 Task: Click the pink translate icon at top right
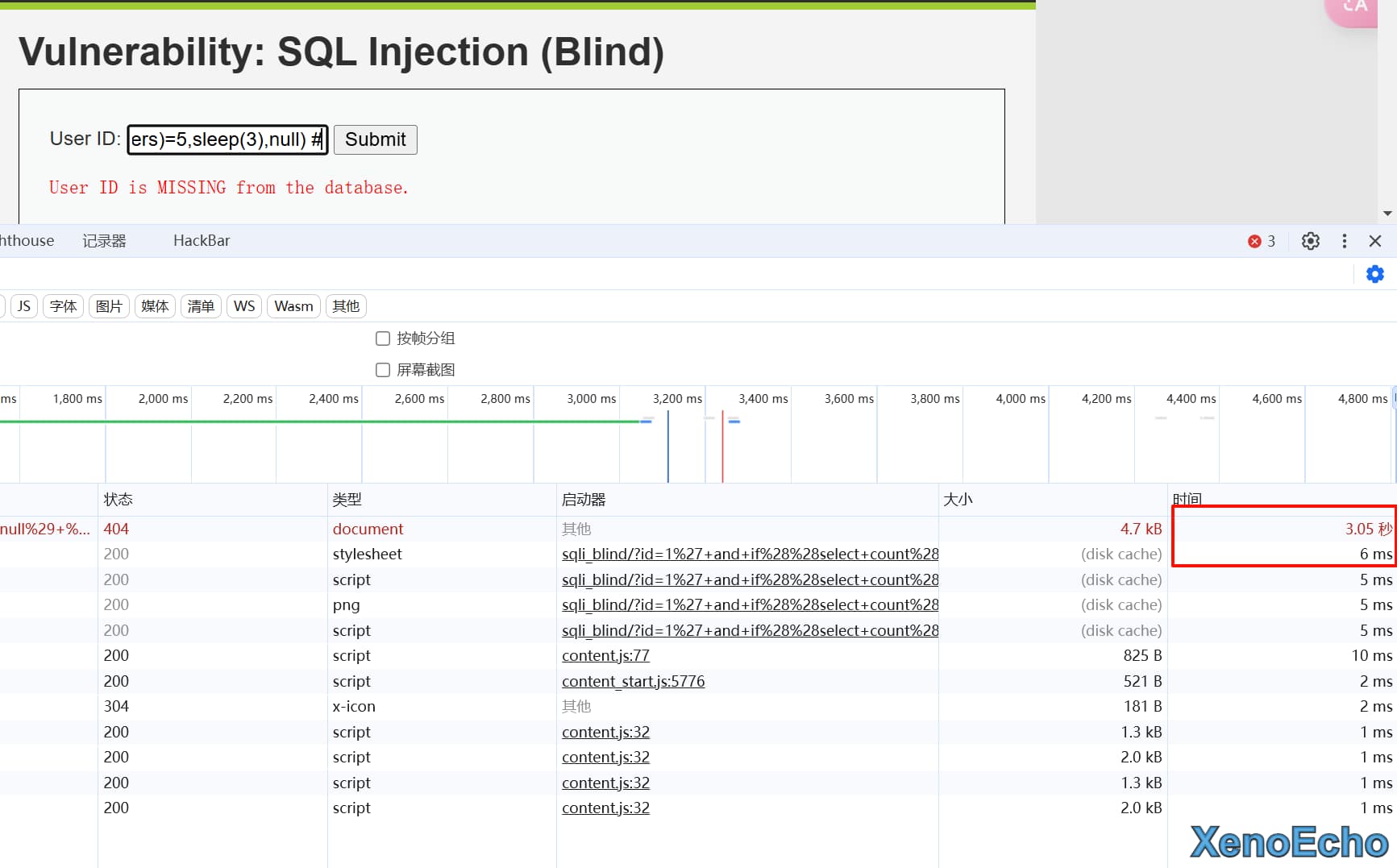click(1356, 8)
